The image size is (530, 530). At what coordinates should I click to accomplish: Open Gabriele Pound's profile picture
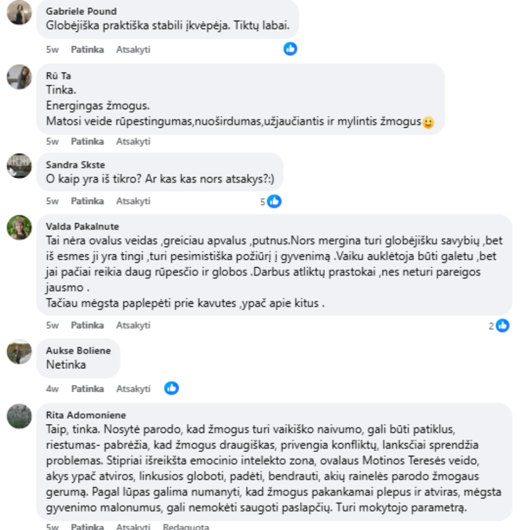(19, 13)
